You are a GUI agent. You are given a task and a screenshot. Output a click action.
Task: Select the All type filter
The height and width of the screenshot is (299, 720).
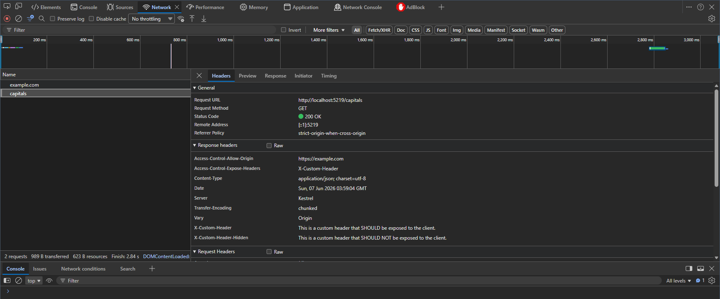(x=357, y=30)
